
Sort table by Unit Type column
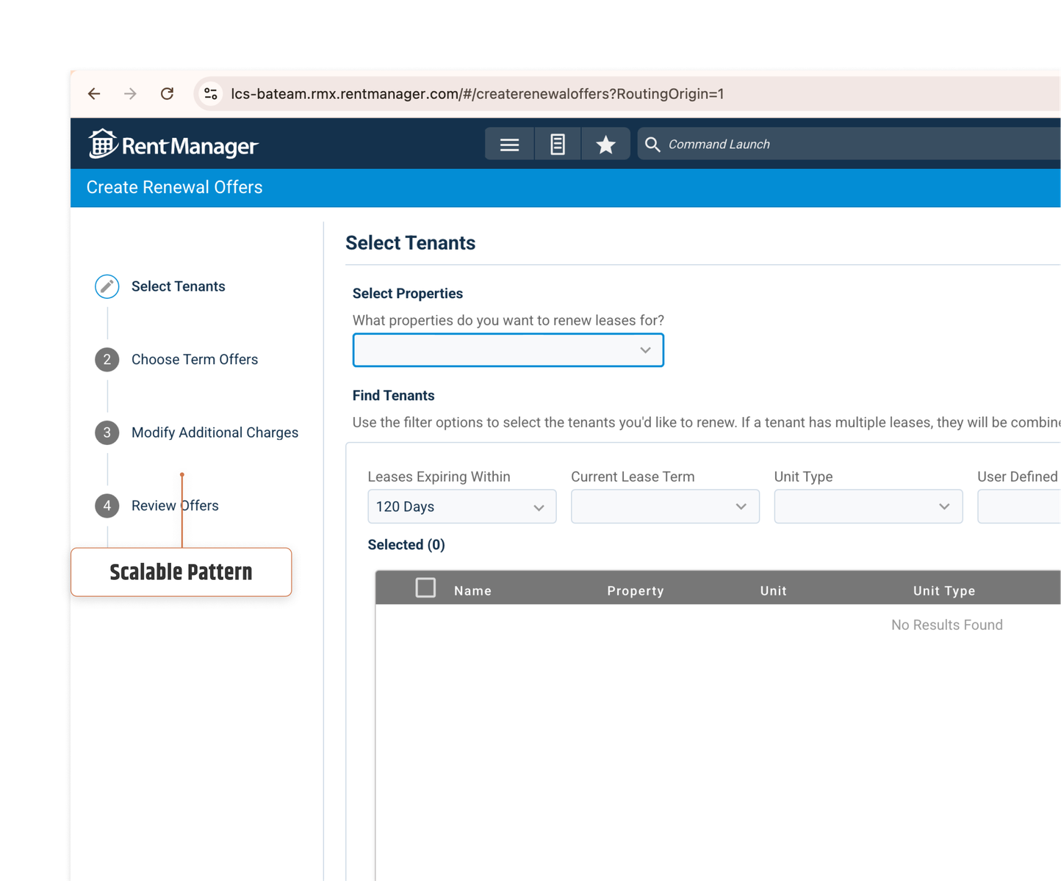click(944, 591)
